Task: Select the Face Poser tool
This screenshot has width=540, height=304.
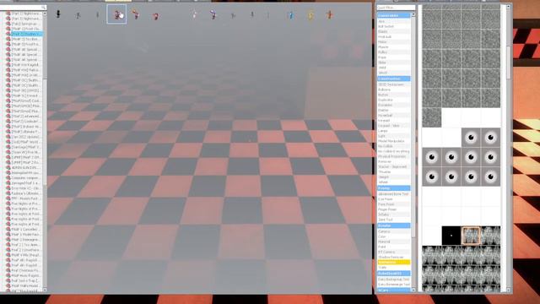Action: point(394,204)
